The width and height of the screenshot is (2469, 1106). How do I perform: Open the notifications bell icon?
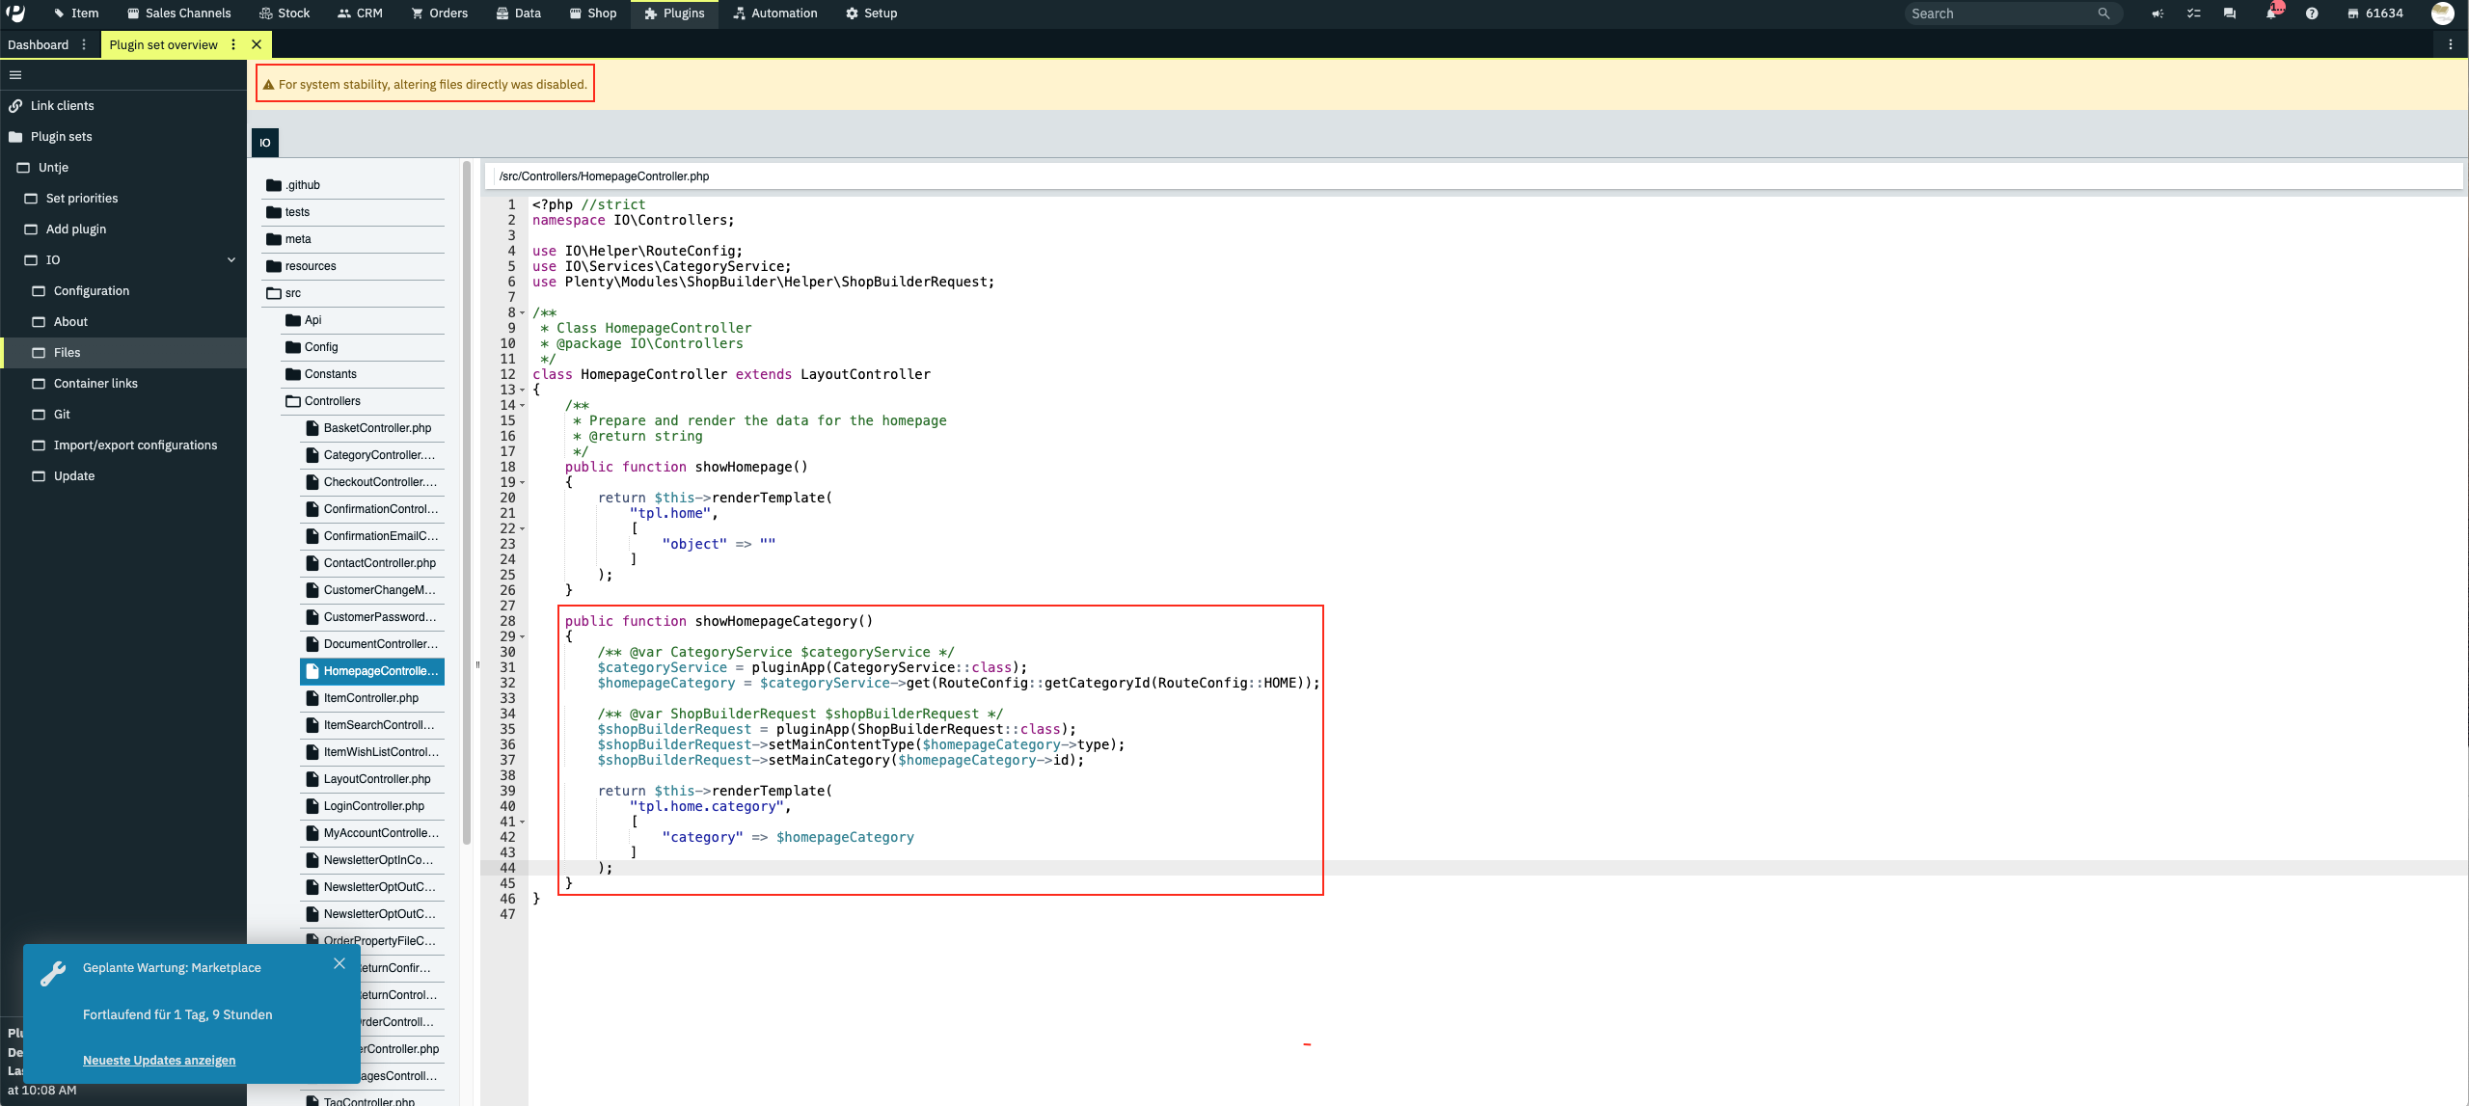coord(2270,13)
